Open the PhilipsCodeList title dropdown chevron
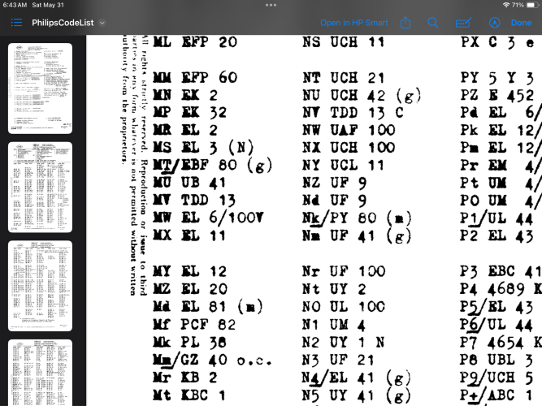Viewport: 542px width, 406px height. [x=102, y=23]
